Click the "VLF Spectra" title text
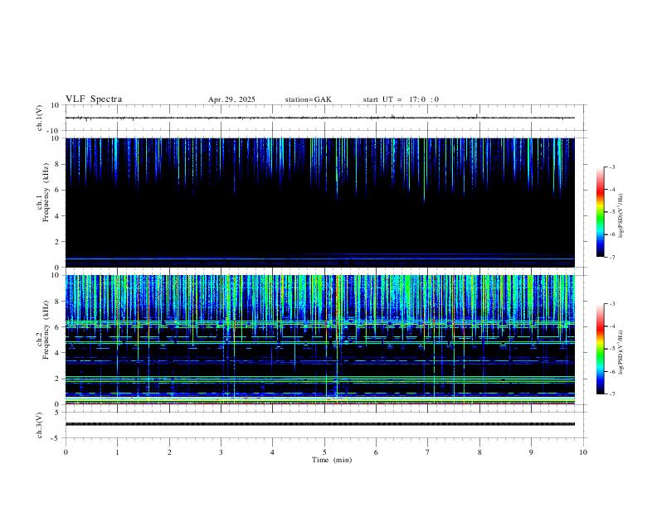This screenshot has width=657, height=507. (94, 99)
